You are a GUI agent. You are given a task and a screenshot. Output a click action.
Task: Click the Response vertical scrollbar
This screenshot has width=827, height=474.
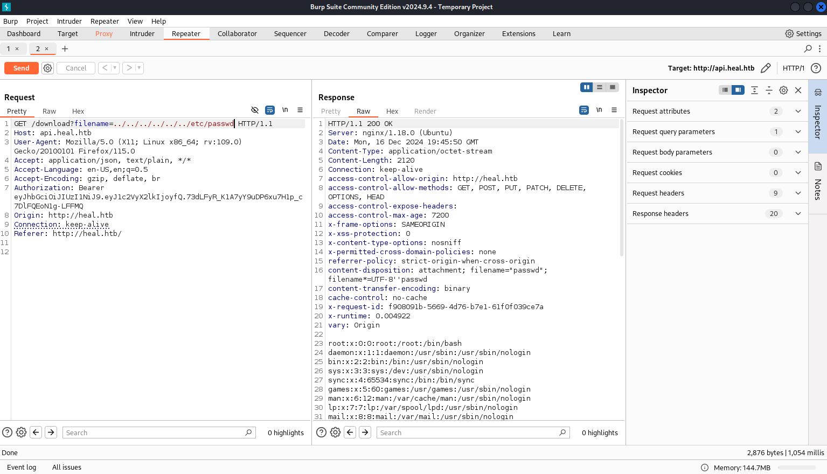coord(621,187)
